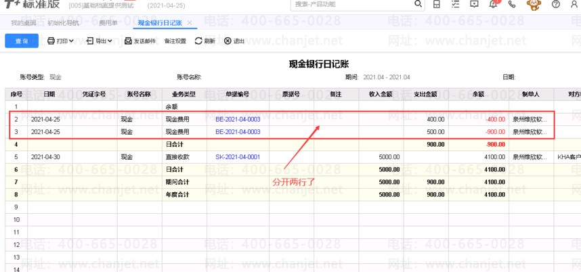Click the 业务类型 column header
The width and height of the screenshot is (581, 272).
point(184,94)
